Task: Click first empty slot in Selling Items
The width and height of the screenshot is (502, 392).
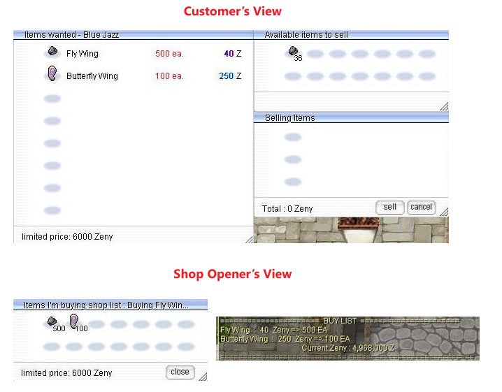Action: point(293,138)
